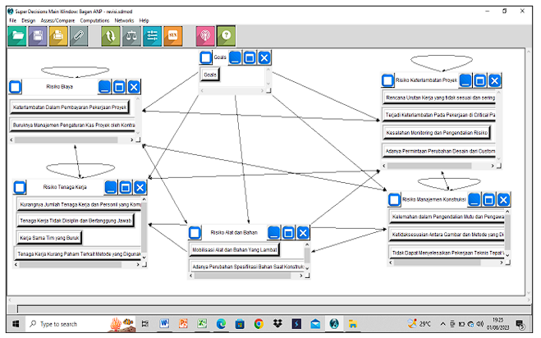The height and width of the screenshot is (338, 541).
Task: Click the Save toolbar icon
Action: coord(38,36)
